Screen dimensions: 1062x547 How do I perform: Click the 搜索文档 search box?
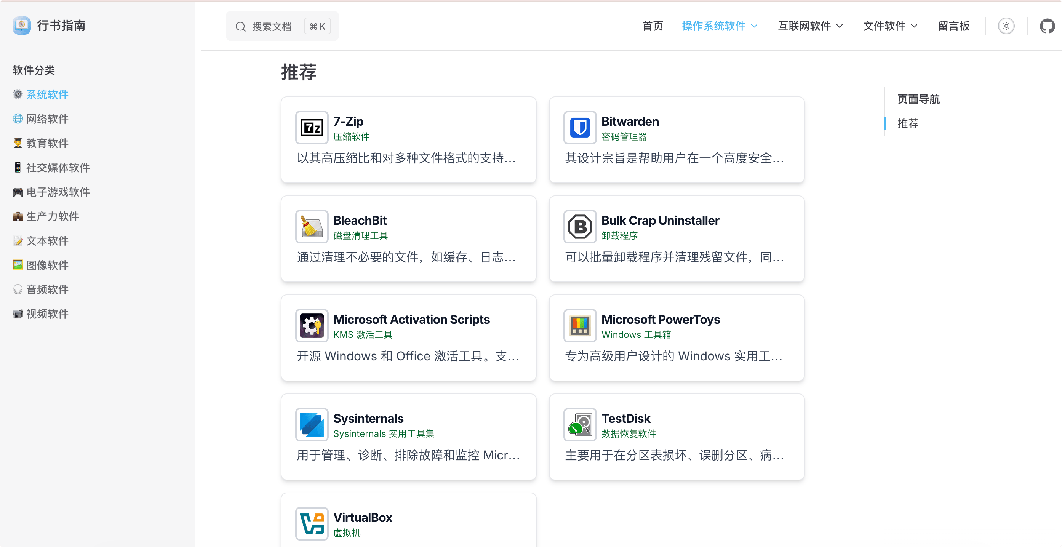(x=282, y=26)
